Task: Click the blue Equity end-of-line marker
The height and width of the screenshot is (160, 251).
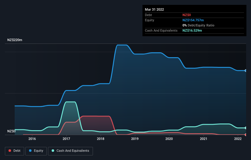Action: (246, 71)
